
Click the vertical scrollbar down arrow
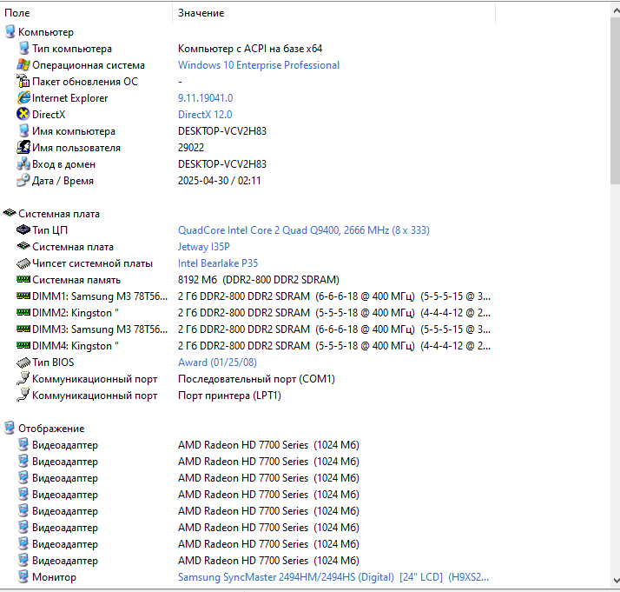pos(616,581)
